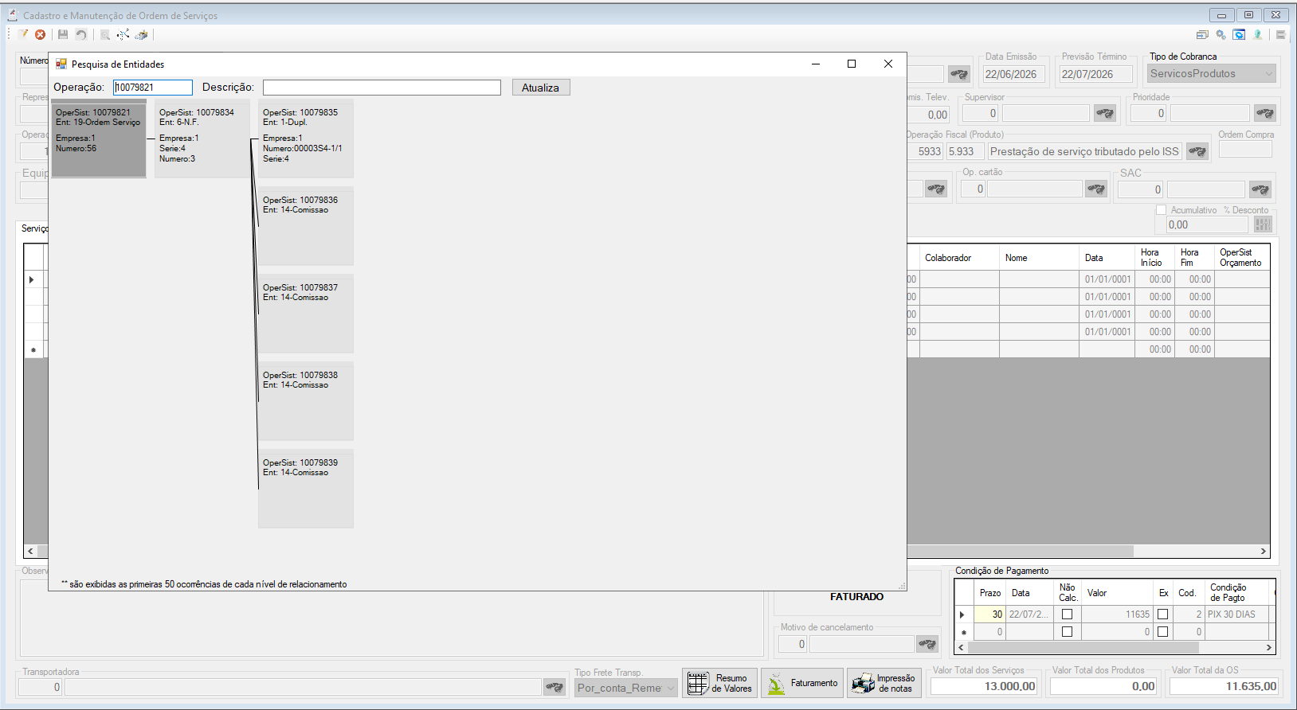Open the Motivo de cancelamento binoculars lookup

click(x=927, y=644)
